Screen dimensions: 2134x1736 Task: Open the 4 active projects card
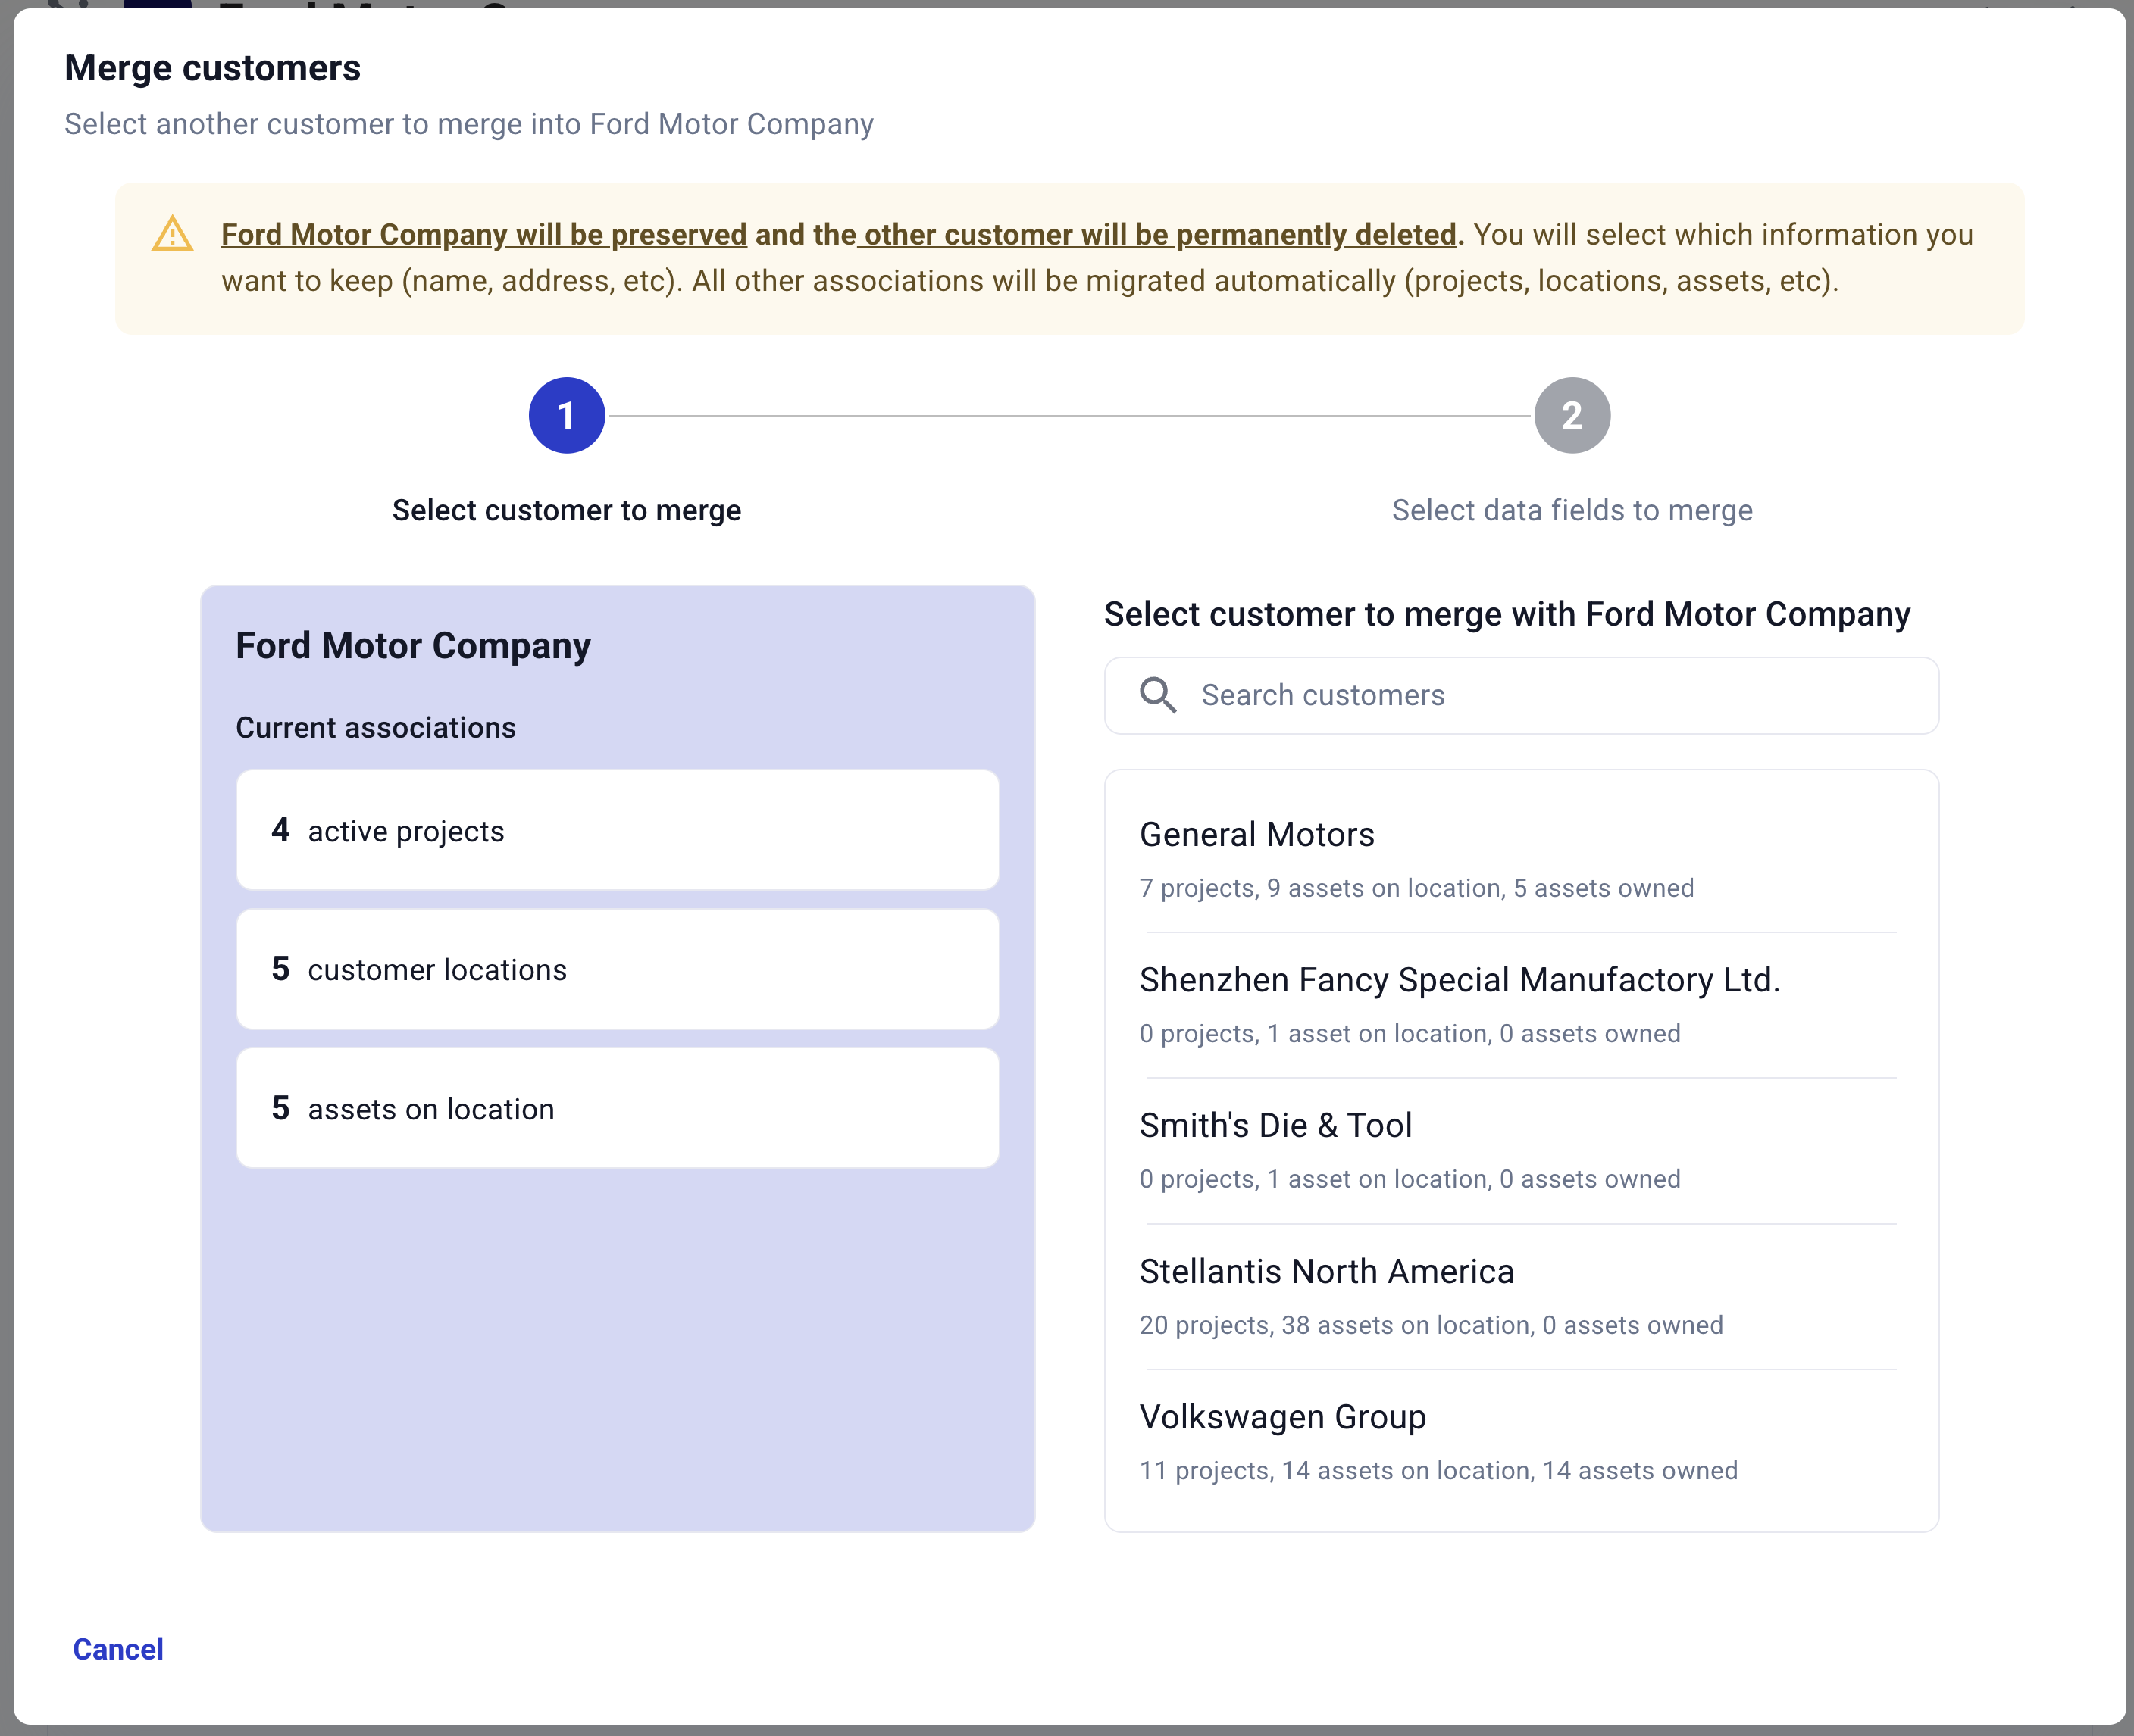point(618,830)
